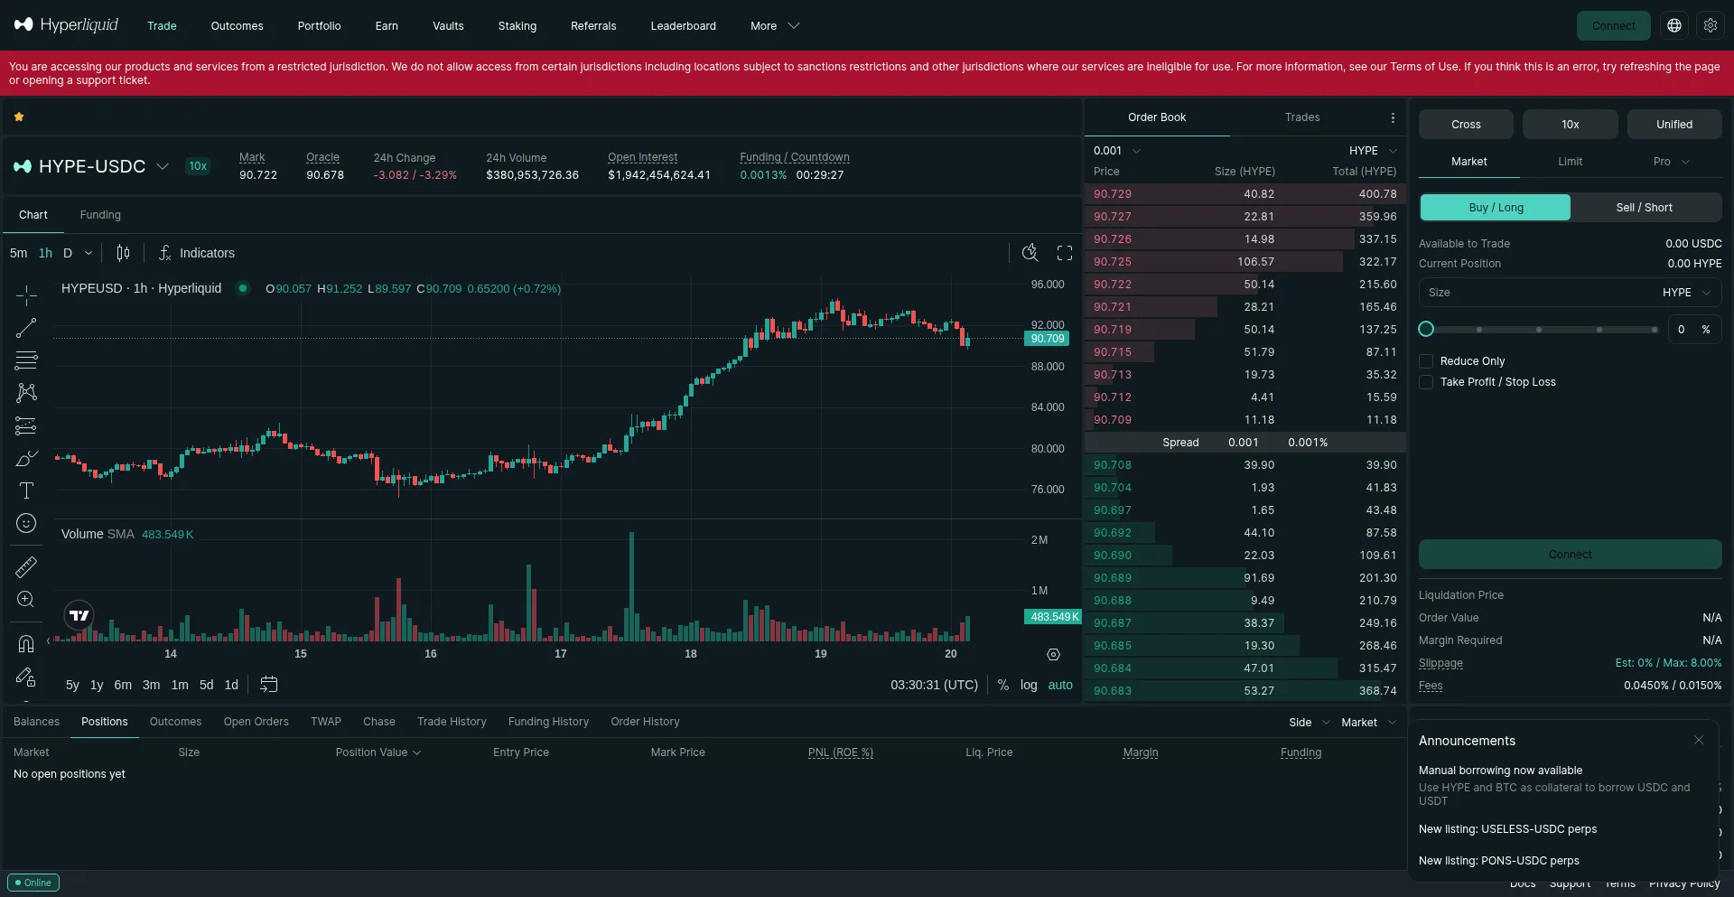Screen dimensions: 1734x897
Task: Switch account mode via Unified button
Action: (x=1674, y=125)
